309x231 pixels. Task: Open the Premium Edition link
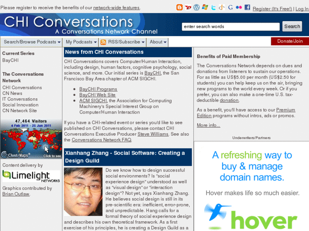tap(246, 113)
